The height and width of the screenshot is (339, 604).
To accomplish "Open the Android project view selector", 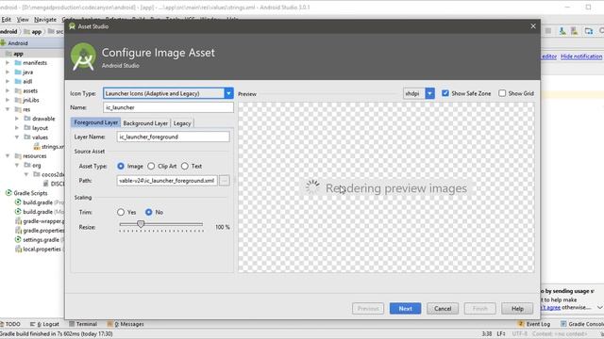I will point(18,43).
